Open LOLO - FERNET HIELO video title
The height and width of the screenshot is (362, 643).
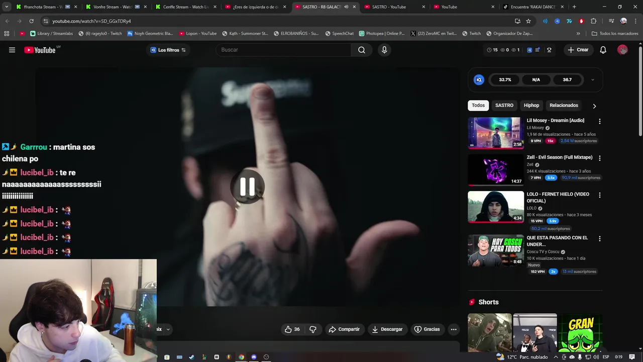(558, 198)
